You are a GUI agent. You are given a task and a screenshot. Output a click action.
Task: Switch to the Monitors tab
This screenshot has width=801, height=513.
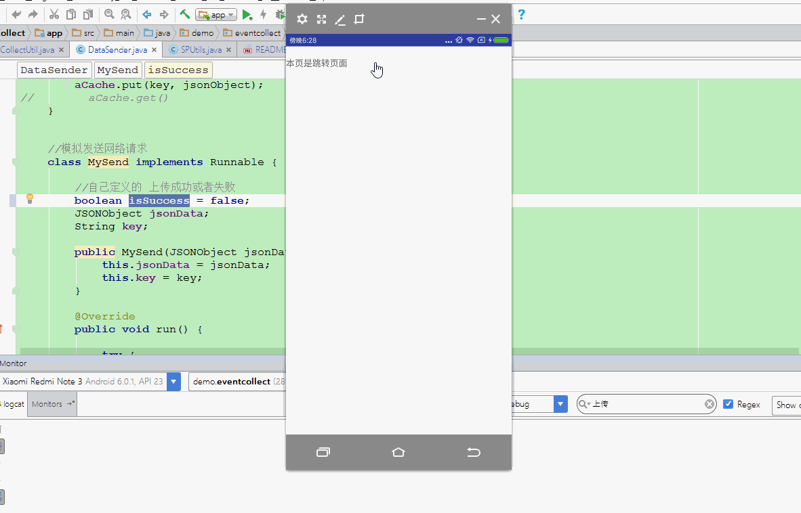coord(52,404)
